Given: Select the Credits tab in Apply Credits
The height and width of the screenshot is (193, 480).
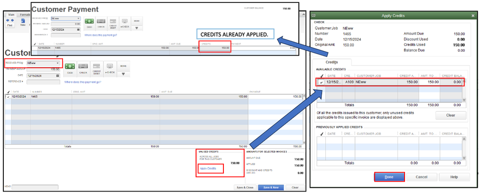Looking at the screenshot, I should click(x=332, y=62).
